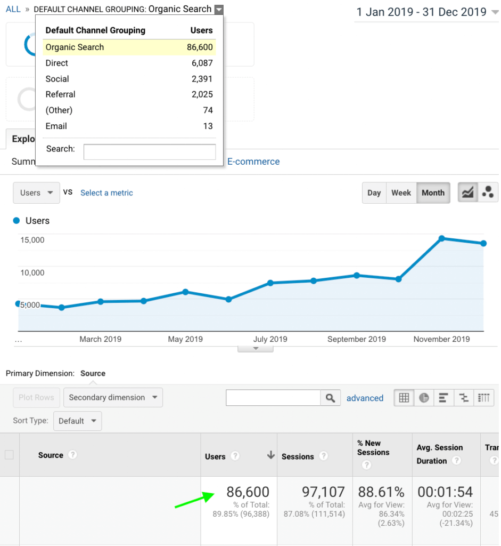Expand the Secondary dimension dropdown

113,398
